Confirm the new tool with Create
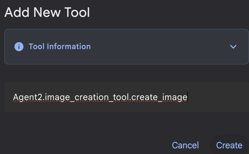 229,145
